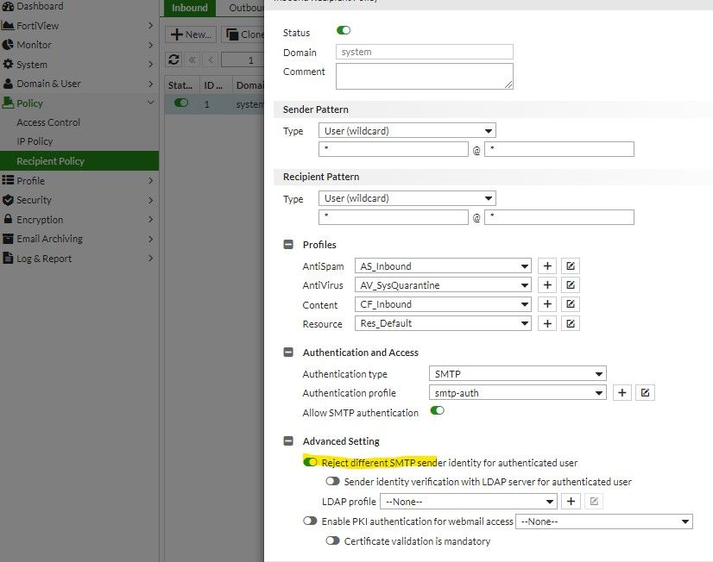Expand the System submenu chevron

tap(150, 64)
